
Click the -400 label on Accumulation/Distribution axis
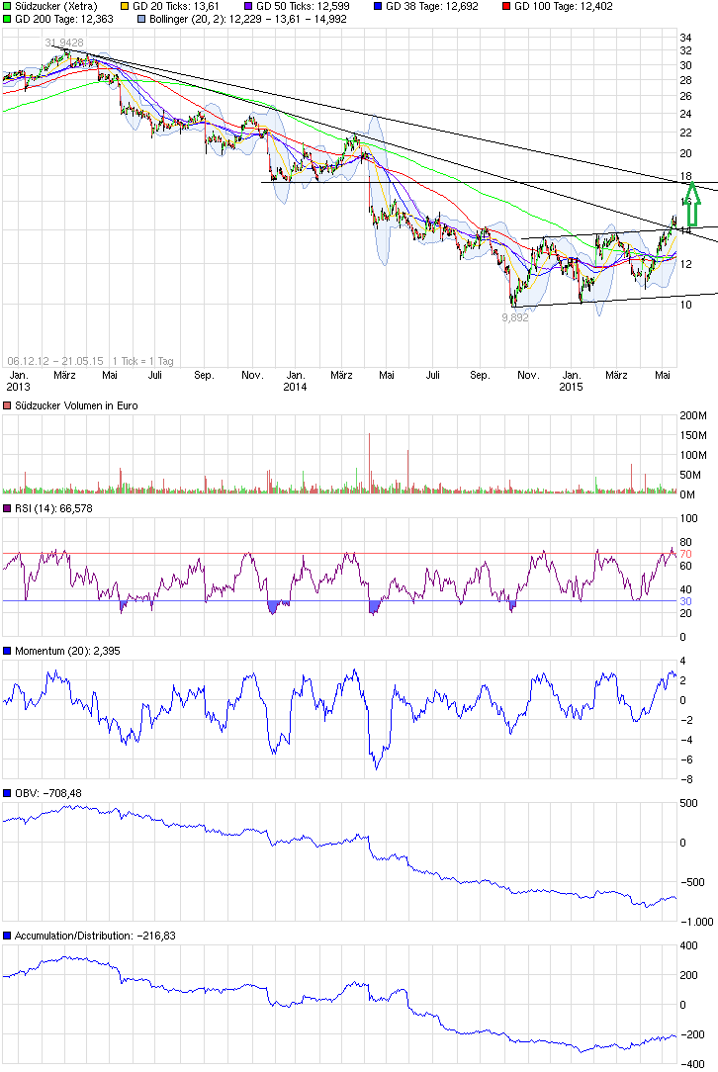[x=692, y=1064]
